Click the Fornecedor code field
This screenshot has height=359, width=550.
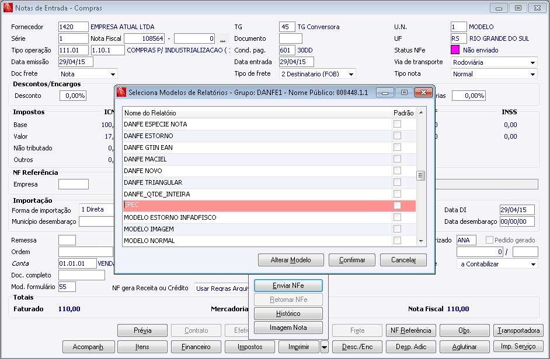click(x=74, y=27)
